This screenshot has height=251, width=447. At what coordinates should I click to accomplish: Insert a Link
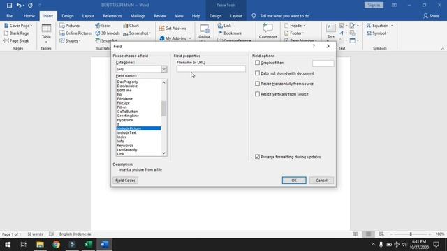pyautogui.click(x=224, y=26)
